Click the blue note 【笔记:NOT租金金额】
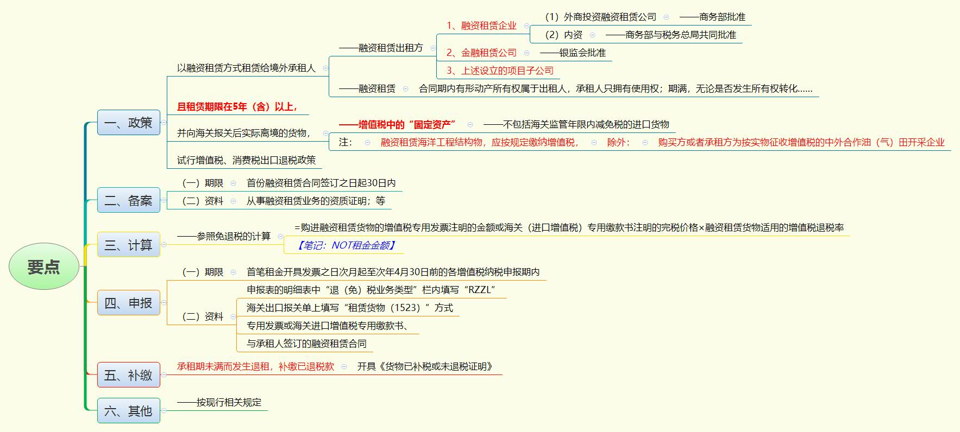The width and height of the screenshot is (960, 432). click(345, 245)
